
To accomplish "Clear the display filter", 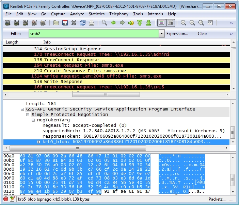I will pyautogui.click(x=203, y=34).
